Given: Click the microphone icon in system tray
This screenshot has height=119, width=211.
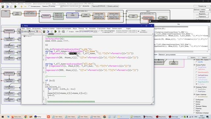Looking at the screenshot, I should point(187,117).
